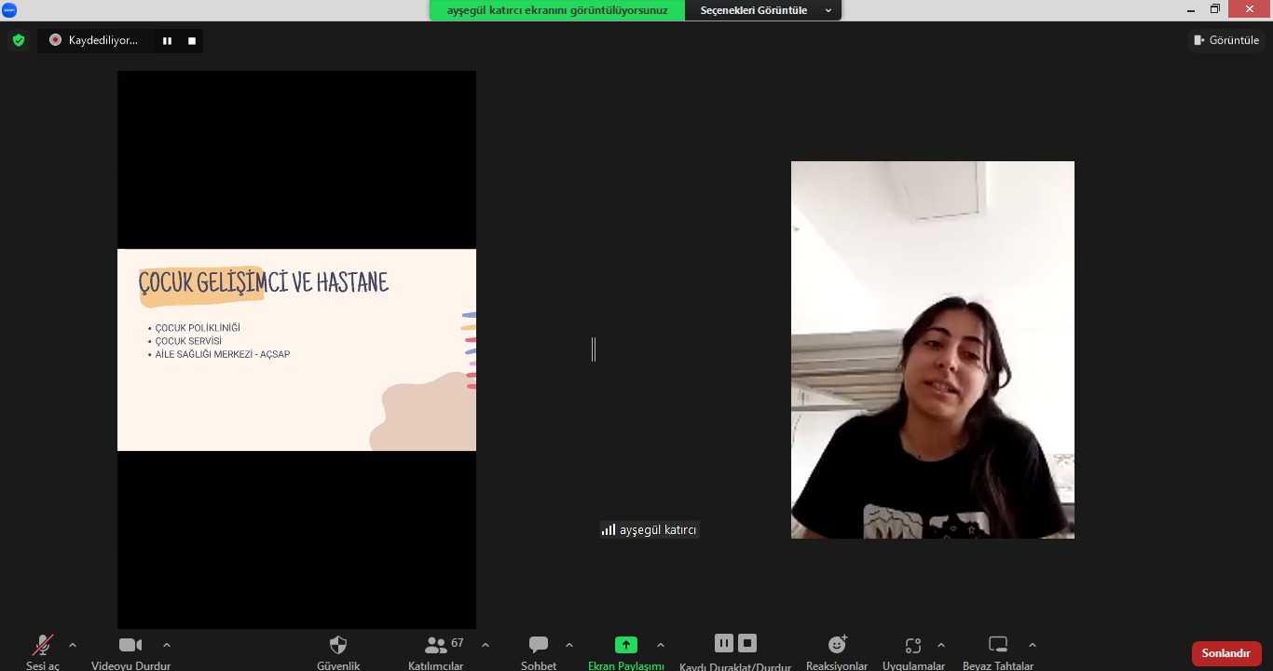Toggle camera with Videoyu Durdur
This screenshot has height=671, width=1273.
(x=130, y=646)
